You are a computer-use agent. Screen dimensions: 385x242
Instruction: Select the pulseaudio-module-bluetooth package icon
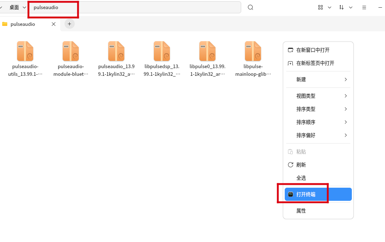point(70,51)
